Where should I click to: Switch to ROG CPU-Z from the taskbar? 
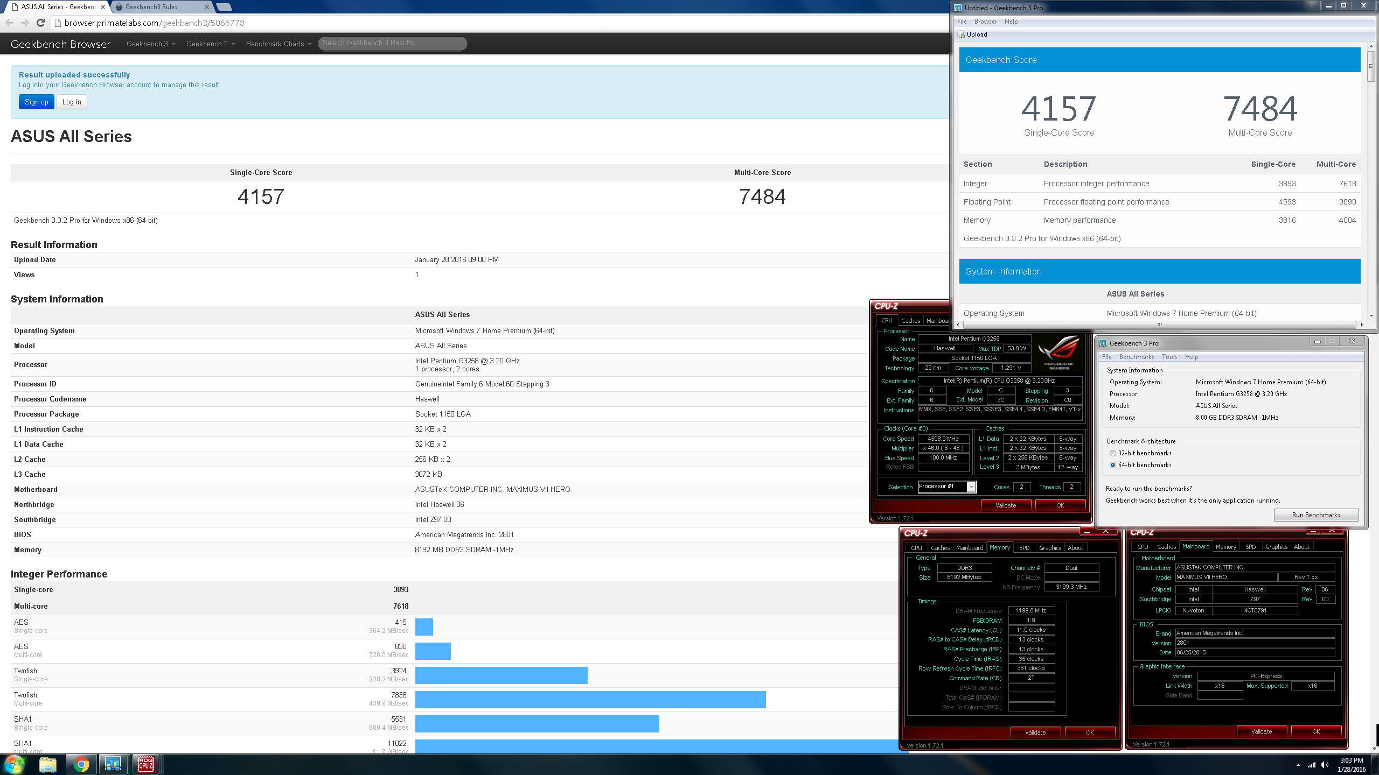[145, 764]
